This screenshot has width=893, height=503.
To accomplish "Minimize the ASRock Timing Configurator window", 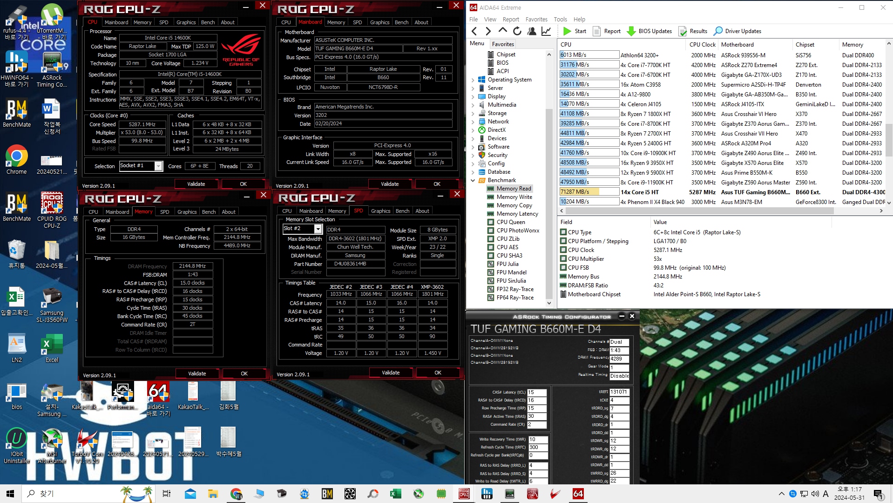I will [x=621, y=316].
